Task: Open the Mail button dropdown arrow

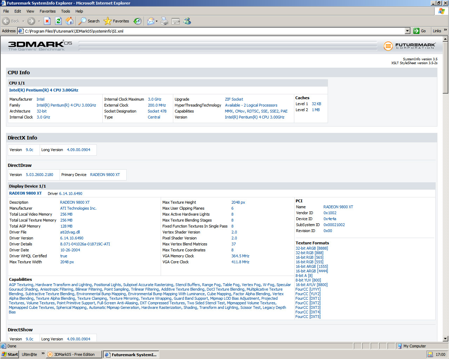Action: click(156, 21)
